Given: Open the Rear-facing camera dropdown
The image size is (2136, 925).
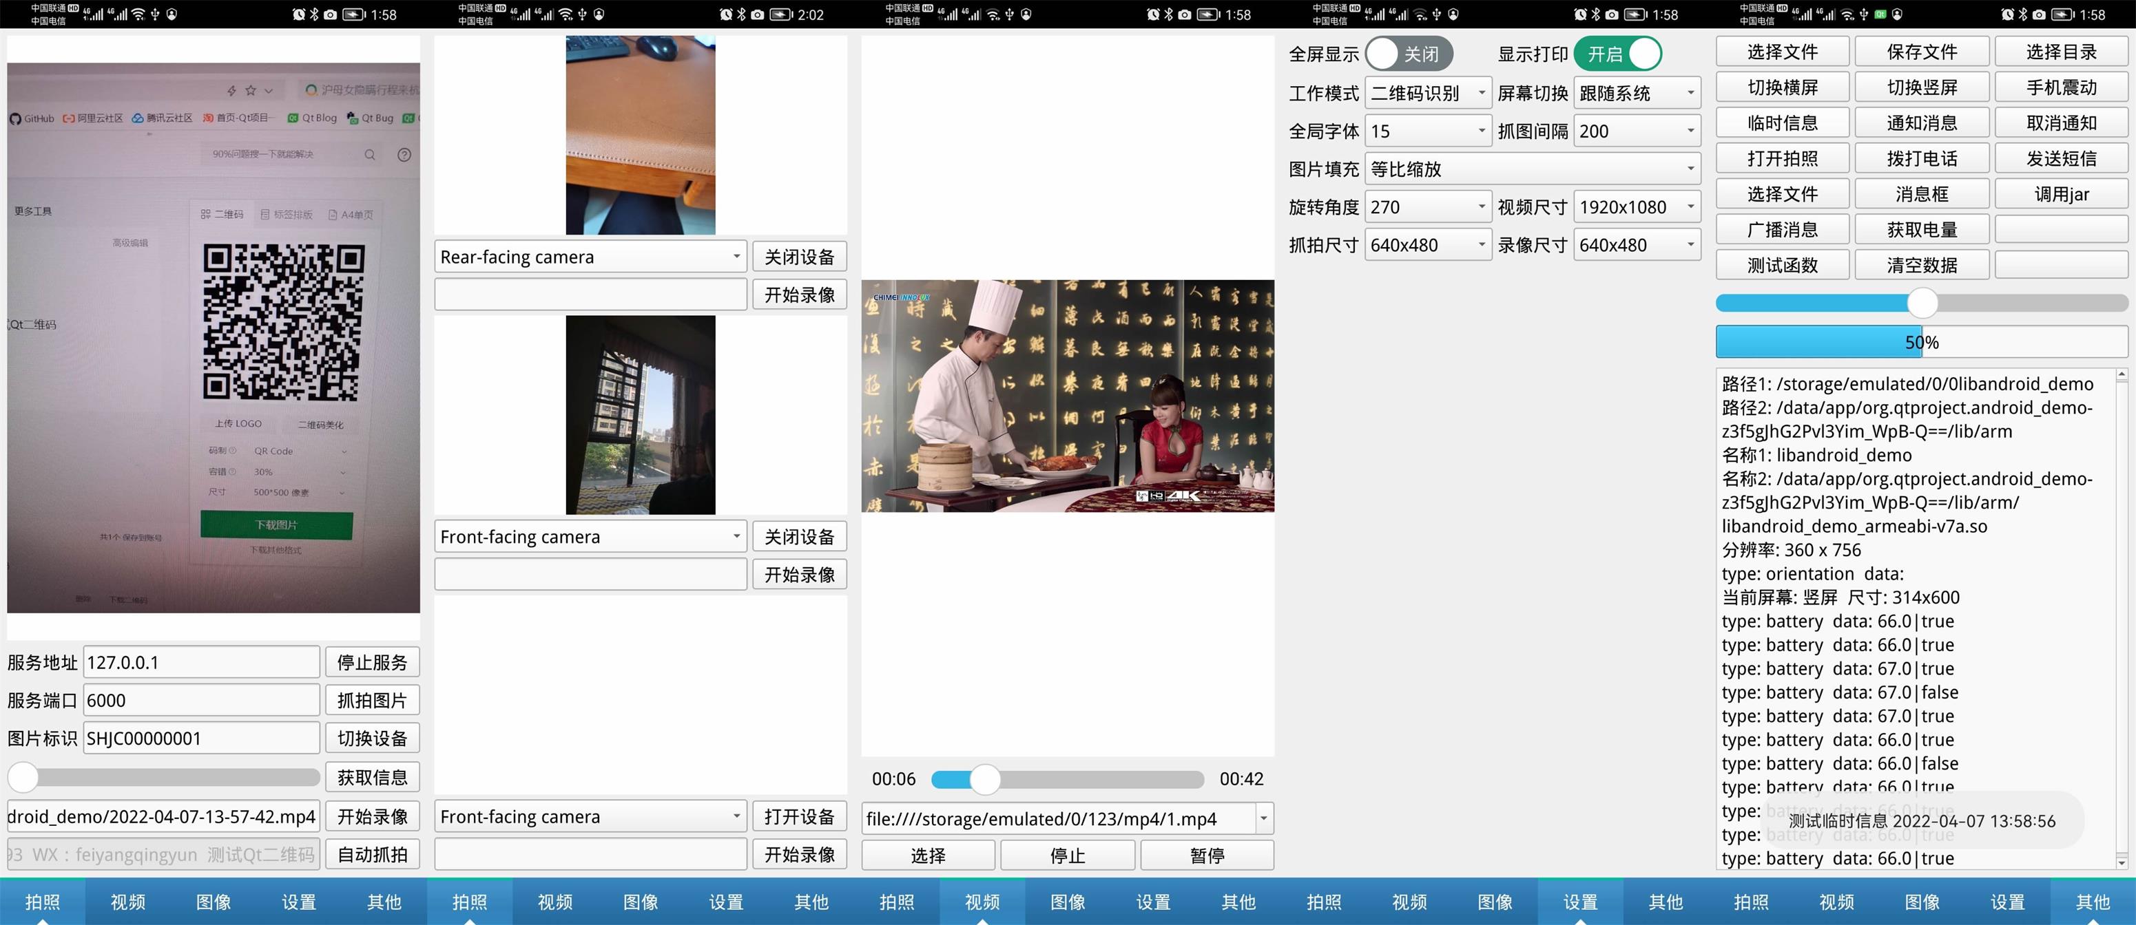Looking at the screenshot, I should pos(590,257).
